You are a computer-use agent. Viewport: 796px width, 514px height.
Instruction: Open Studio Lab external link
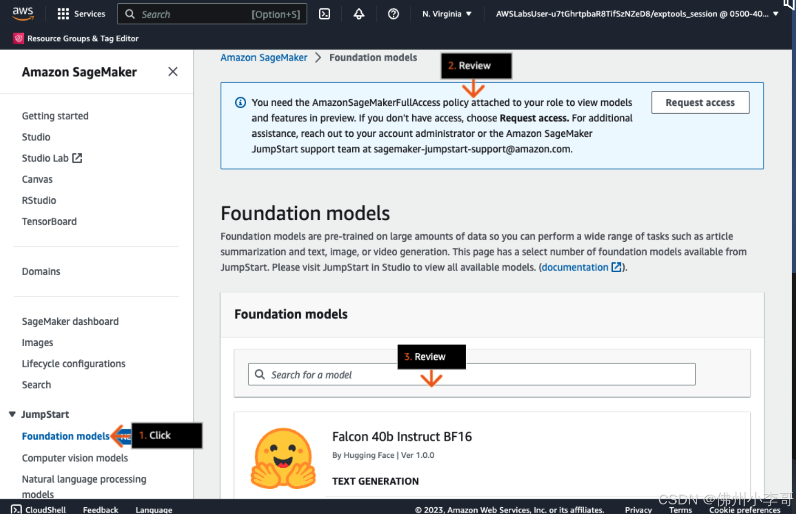click(x=52, y=158)
